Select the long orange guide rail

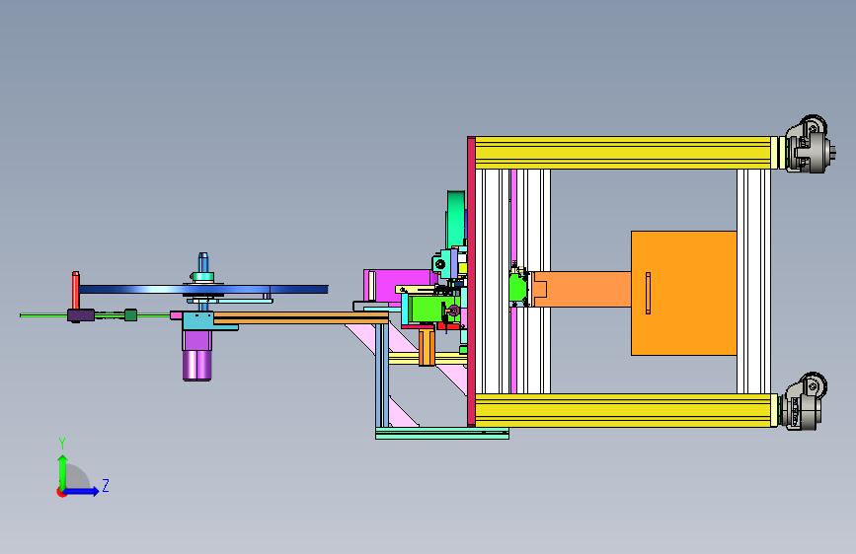pos(301,317)
